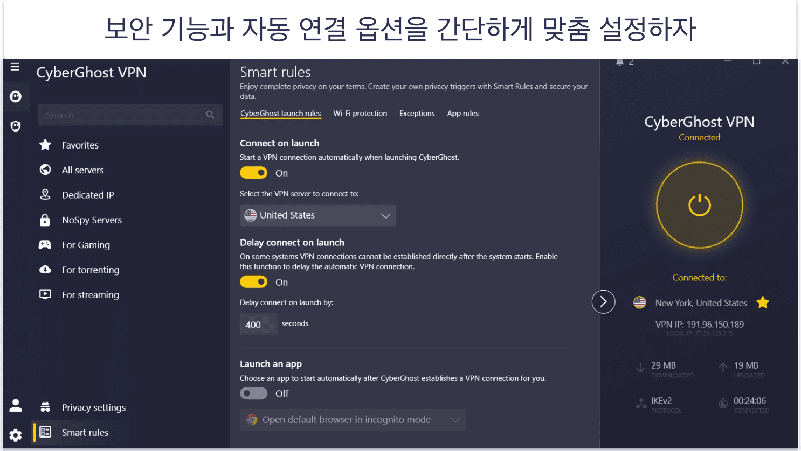The image size is (801, 451).
Task: Click the upload arrow icon
Action: pyautogui.click(x=723, y=368)
